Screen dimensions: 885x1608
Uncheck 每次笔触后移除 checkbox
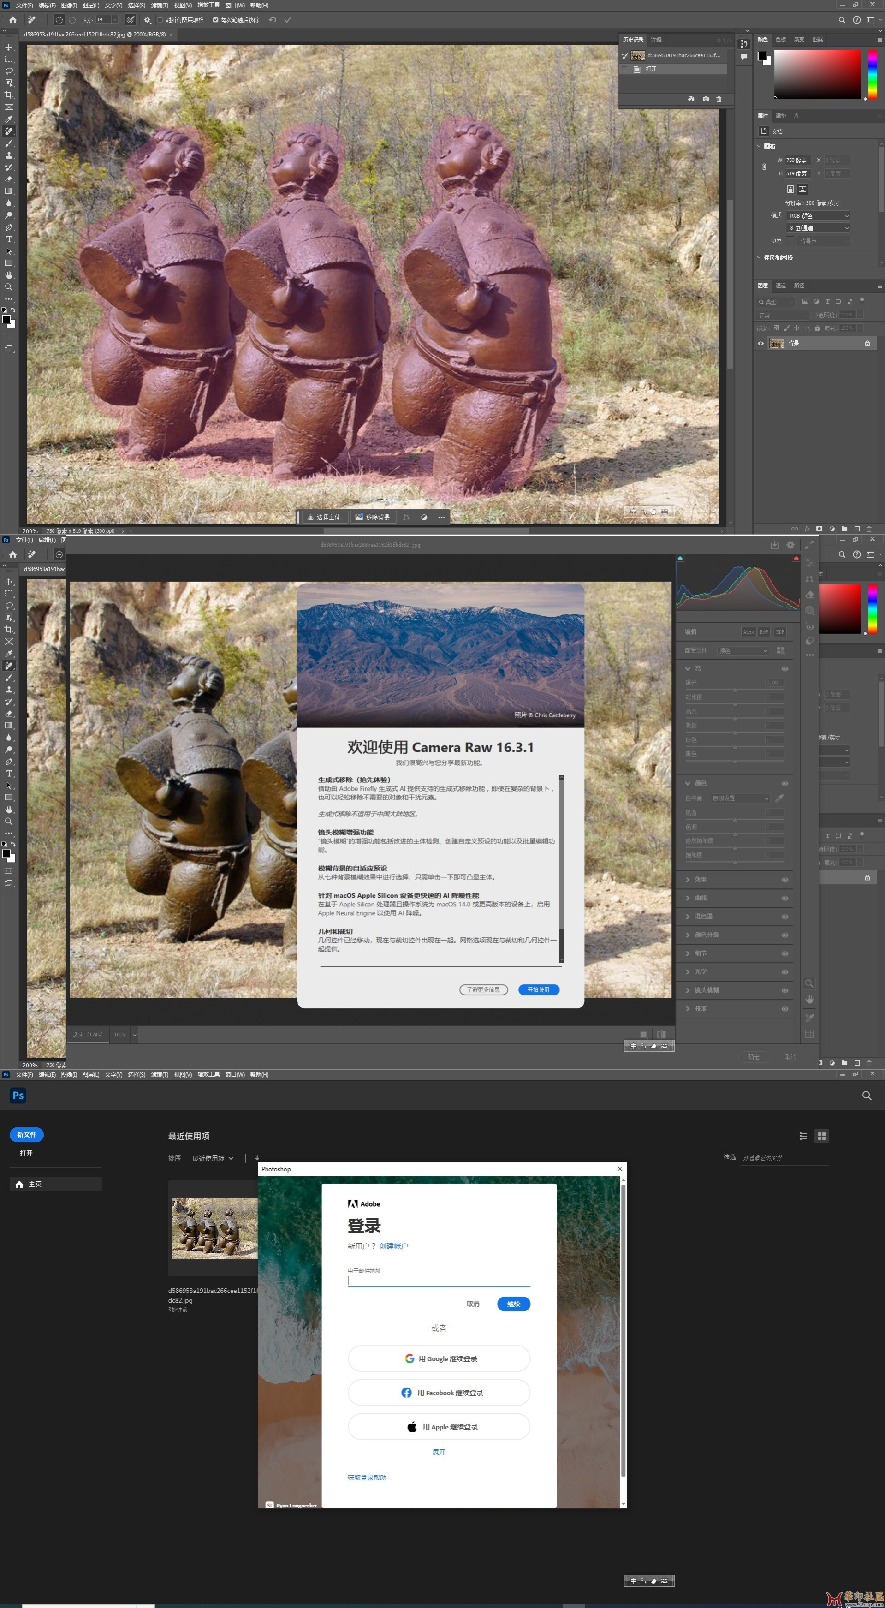215,20
